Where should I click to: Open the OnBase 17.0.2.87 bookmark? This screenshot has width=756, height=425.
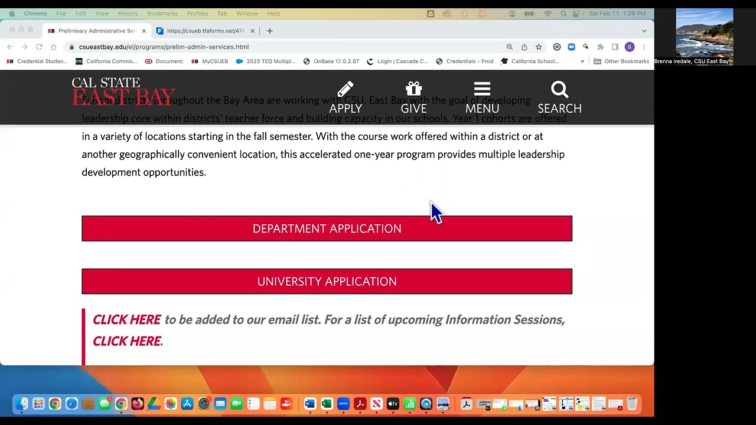point(331,61)
